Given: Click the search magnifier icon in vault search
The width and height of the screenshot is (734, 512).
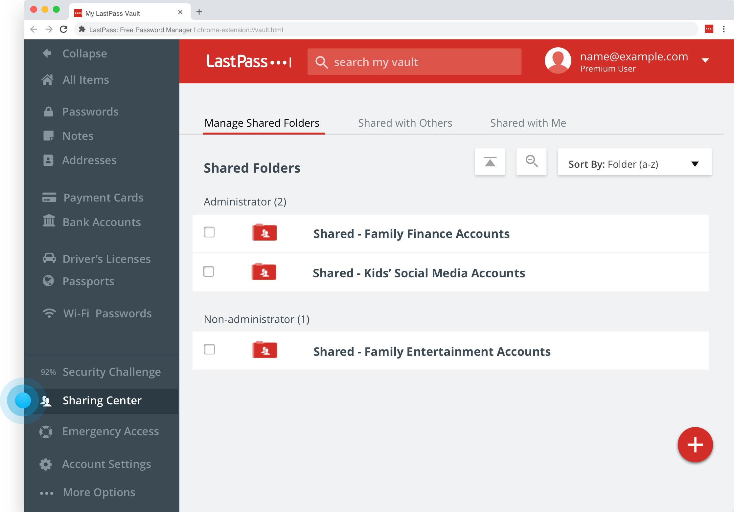Looking at the screenshot, I should [x=321, y=62].
